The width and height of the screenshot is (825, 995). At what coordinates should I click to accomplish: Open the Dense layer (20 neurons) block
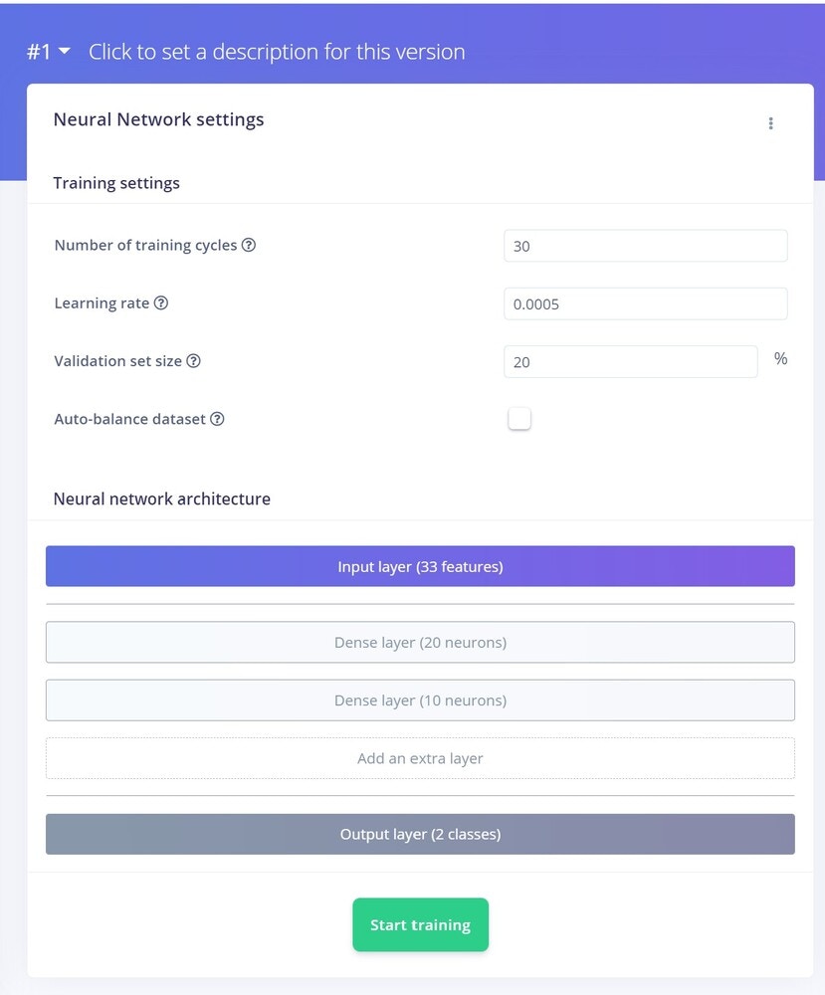(420, 642)
